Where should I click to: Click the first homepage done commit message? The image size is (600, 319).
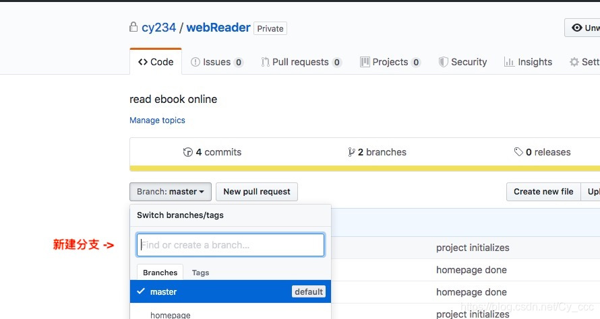(471, 270)
